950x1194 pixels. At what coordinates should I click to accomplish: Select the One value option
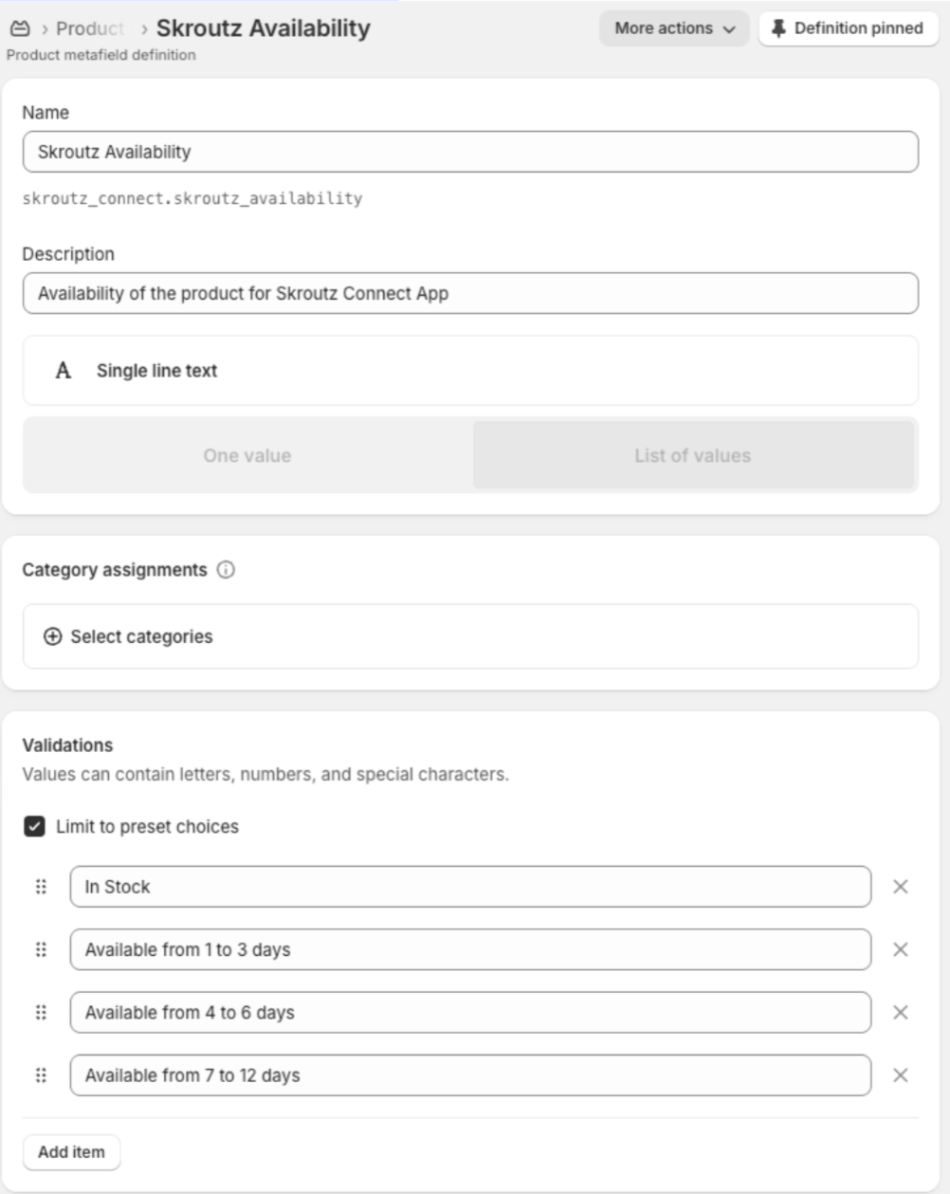click(x=247, y=456)
